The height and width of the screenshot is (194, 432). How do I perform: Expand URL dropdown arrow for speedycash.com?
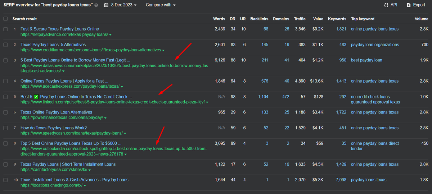click(125, 134)
